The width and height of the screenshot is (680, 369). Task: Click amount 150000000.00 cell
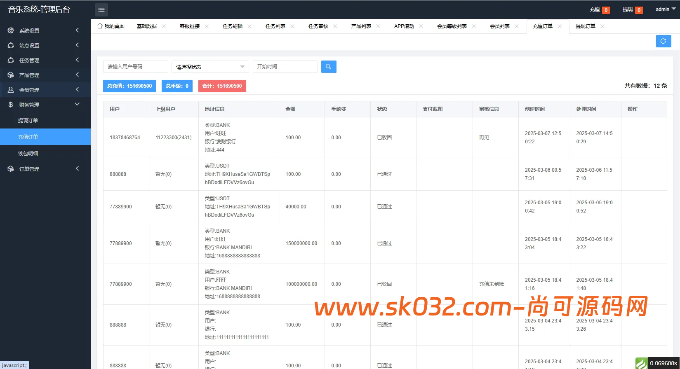[301, 243]
